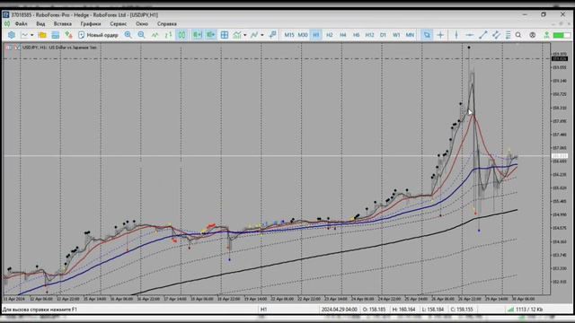The image size is (575, 323).
Task: Click the 2024.04.29 04:00 status entry
Action: (x=340, y=310)
